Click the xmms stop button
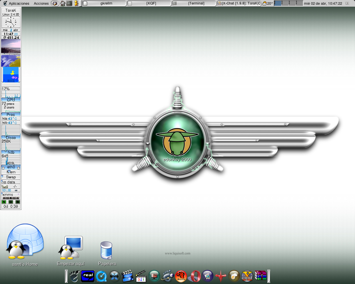 (x=11, y=198)
